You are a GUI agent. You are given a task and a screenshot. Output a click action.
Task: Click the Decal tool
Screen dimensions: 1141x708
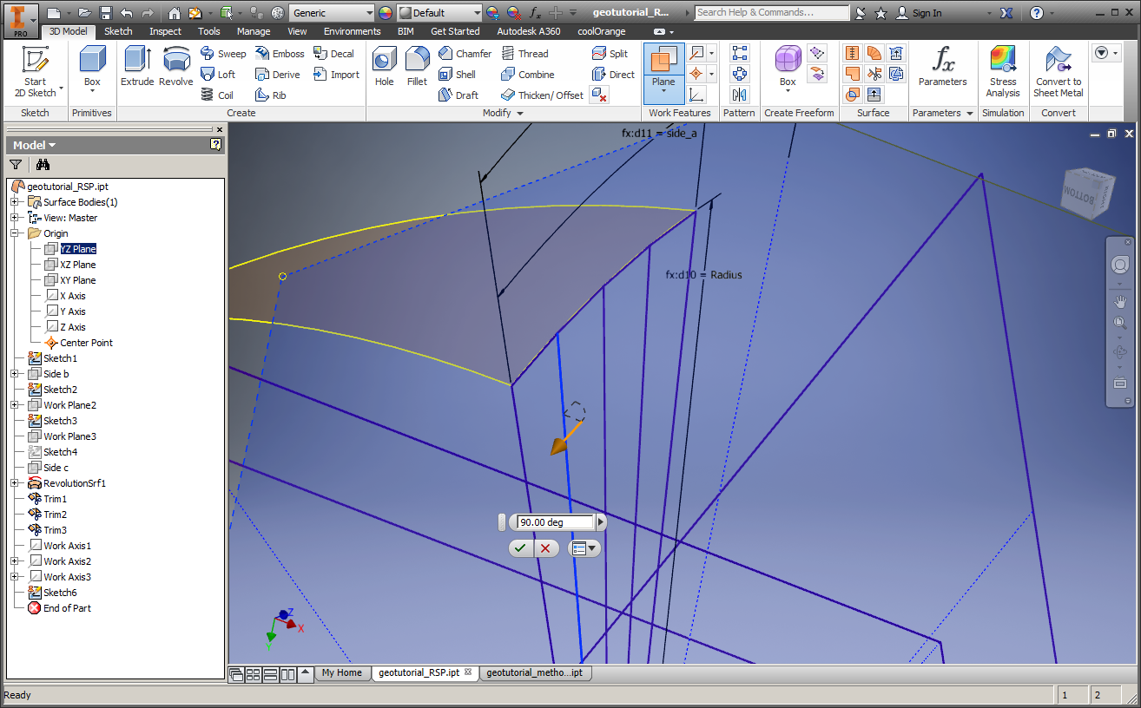(x=334, y=54)
